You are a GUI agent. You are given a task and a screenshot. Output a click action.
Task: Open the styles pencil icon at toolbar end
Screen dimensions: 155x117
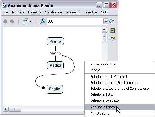click(x=112, y=21)
